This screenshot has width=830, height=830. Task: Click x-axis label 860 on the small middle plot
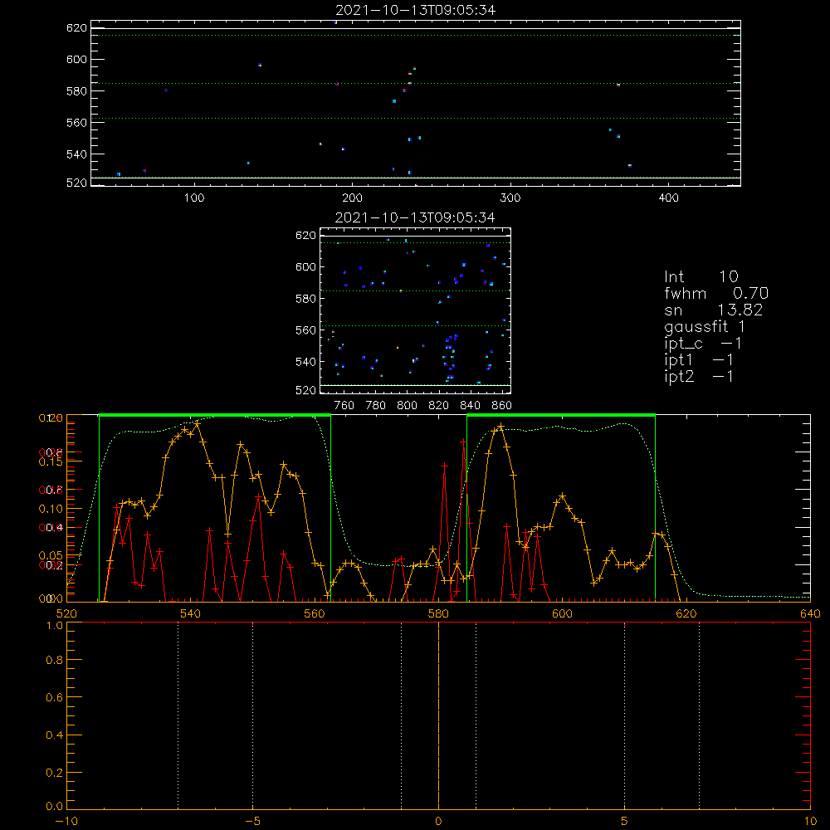tap(502, 406)
